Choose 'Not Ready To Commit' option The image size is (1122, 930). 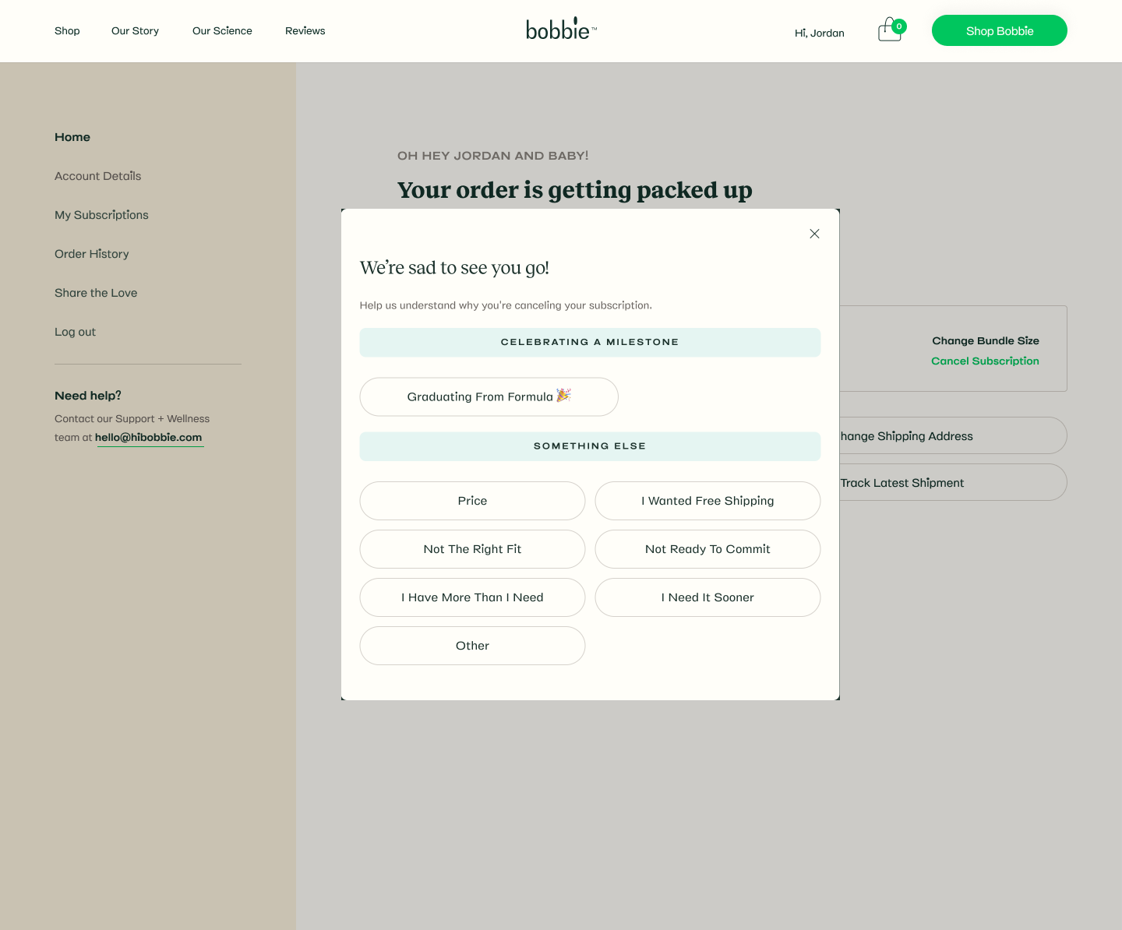click(707, 549)
